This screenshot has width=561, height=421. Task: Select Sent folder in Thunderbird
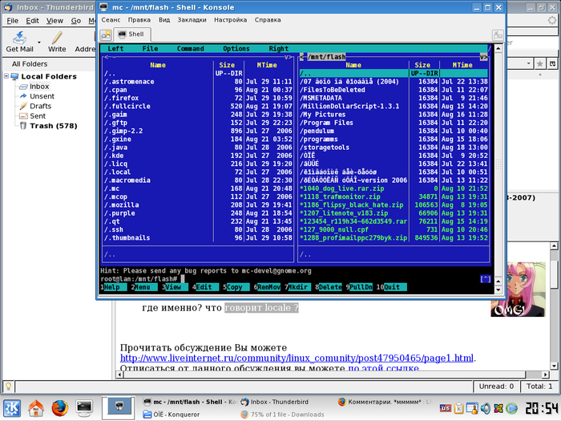click(x=38, y=116)
